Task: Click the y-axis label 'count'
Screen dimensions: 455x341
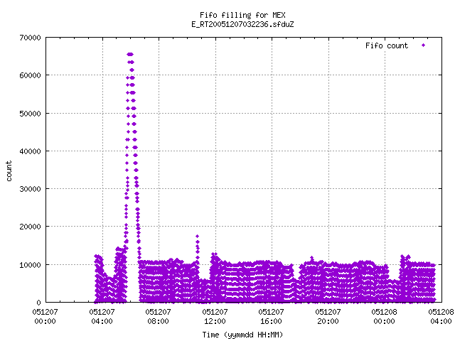Action: click(x=9, y=171)
